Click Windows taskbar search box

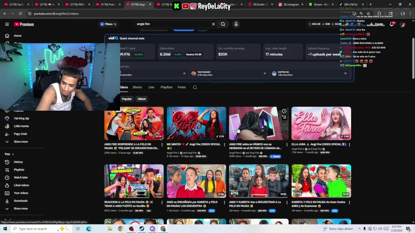tap(41, 229)
